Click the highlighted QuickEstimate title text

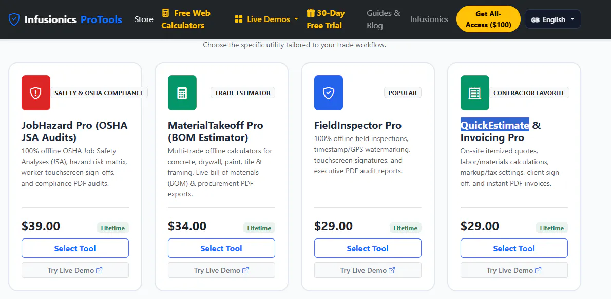point(495,125)
